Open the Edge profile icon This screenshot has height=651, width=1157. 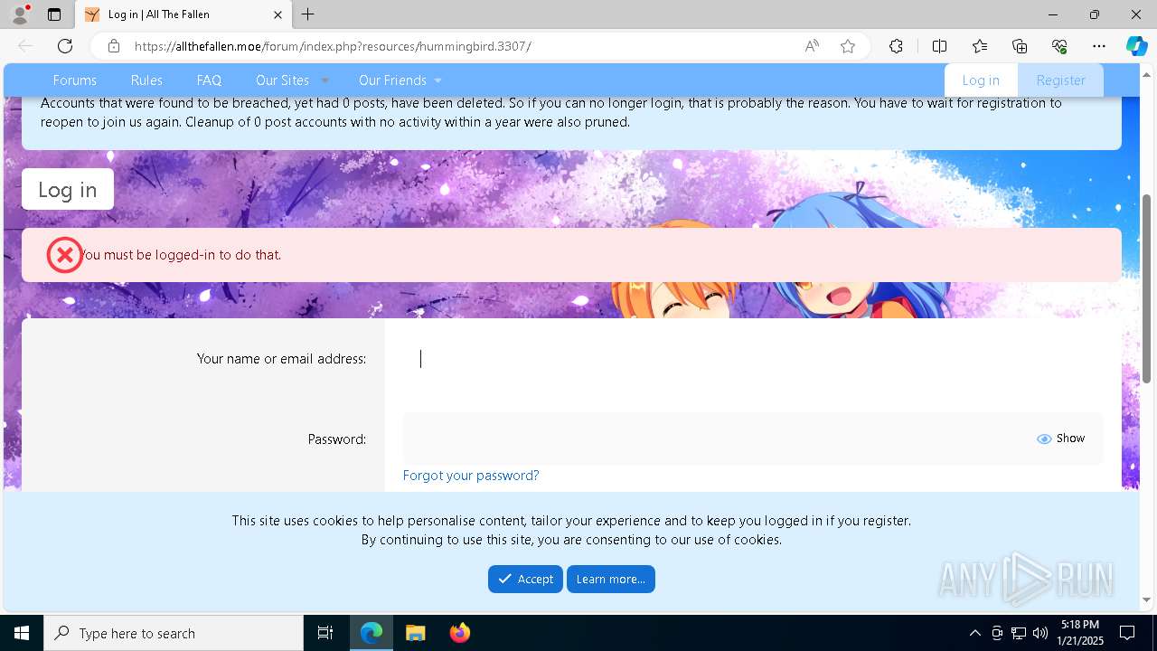(x=19, y=14)
